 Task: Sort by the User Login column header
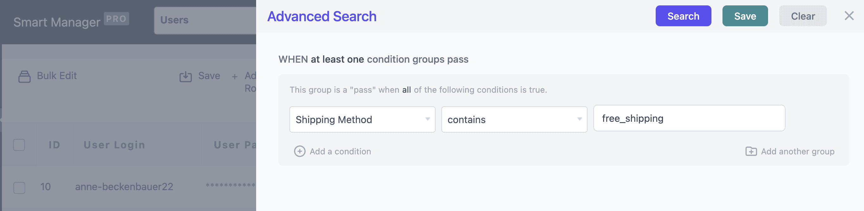(114, 145)
